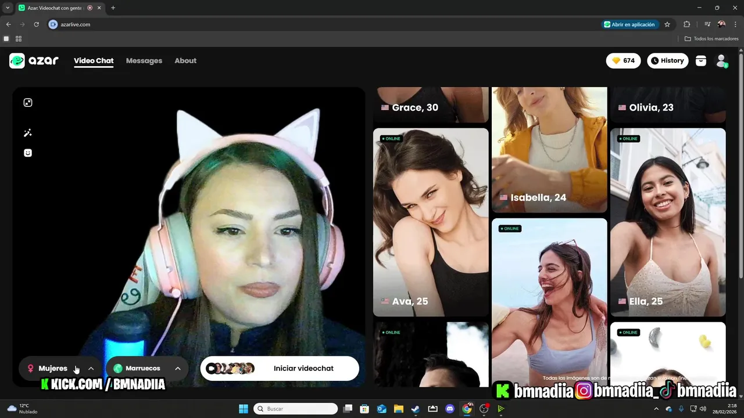Close the Azar browser tab
This screenshot has height=418, width=744.
100,8
